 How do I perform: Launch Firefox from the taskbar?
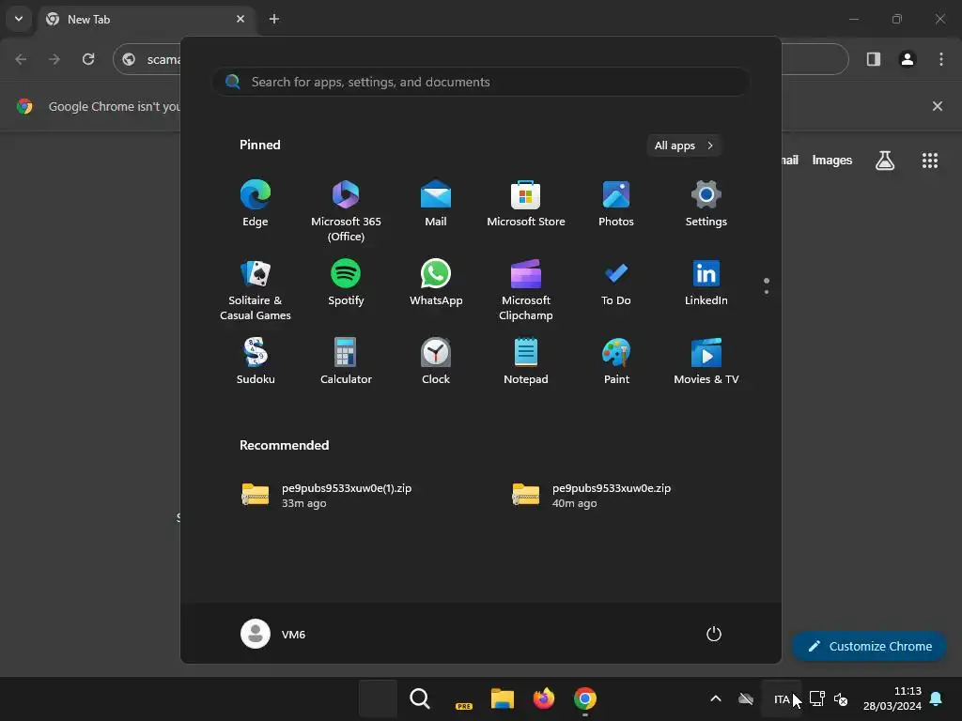544,698
